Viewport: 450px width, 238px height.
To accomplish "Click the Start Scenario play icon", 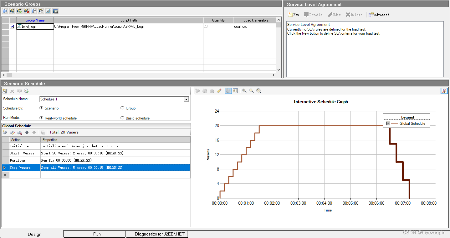I will (x=5, y=11).
